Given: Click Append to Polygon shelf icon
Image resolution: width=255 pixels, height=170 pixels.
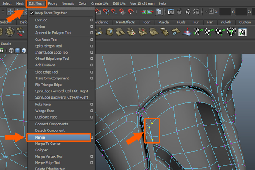Looking at the screenshot, I should click(120, 31).
